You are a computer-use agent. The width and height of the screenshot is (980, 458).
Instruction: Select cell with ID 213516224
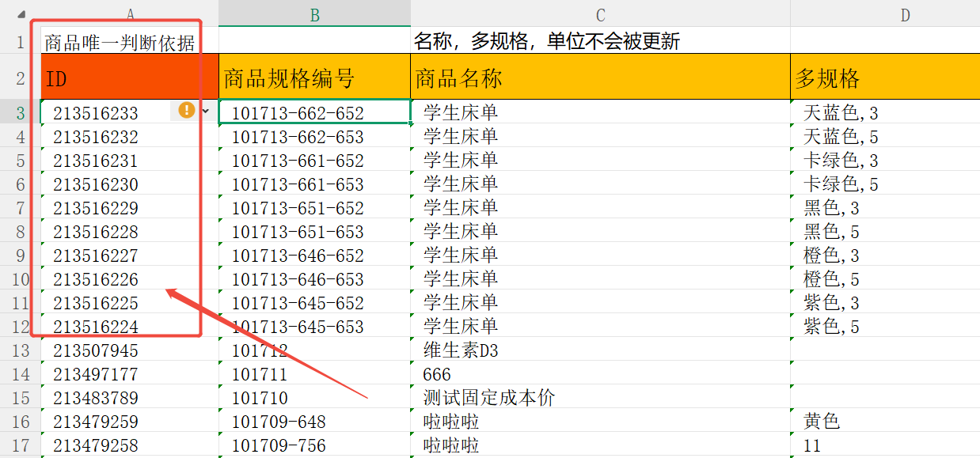click(96, 327)
